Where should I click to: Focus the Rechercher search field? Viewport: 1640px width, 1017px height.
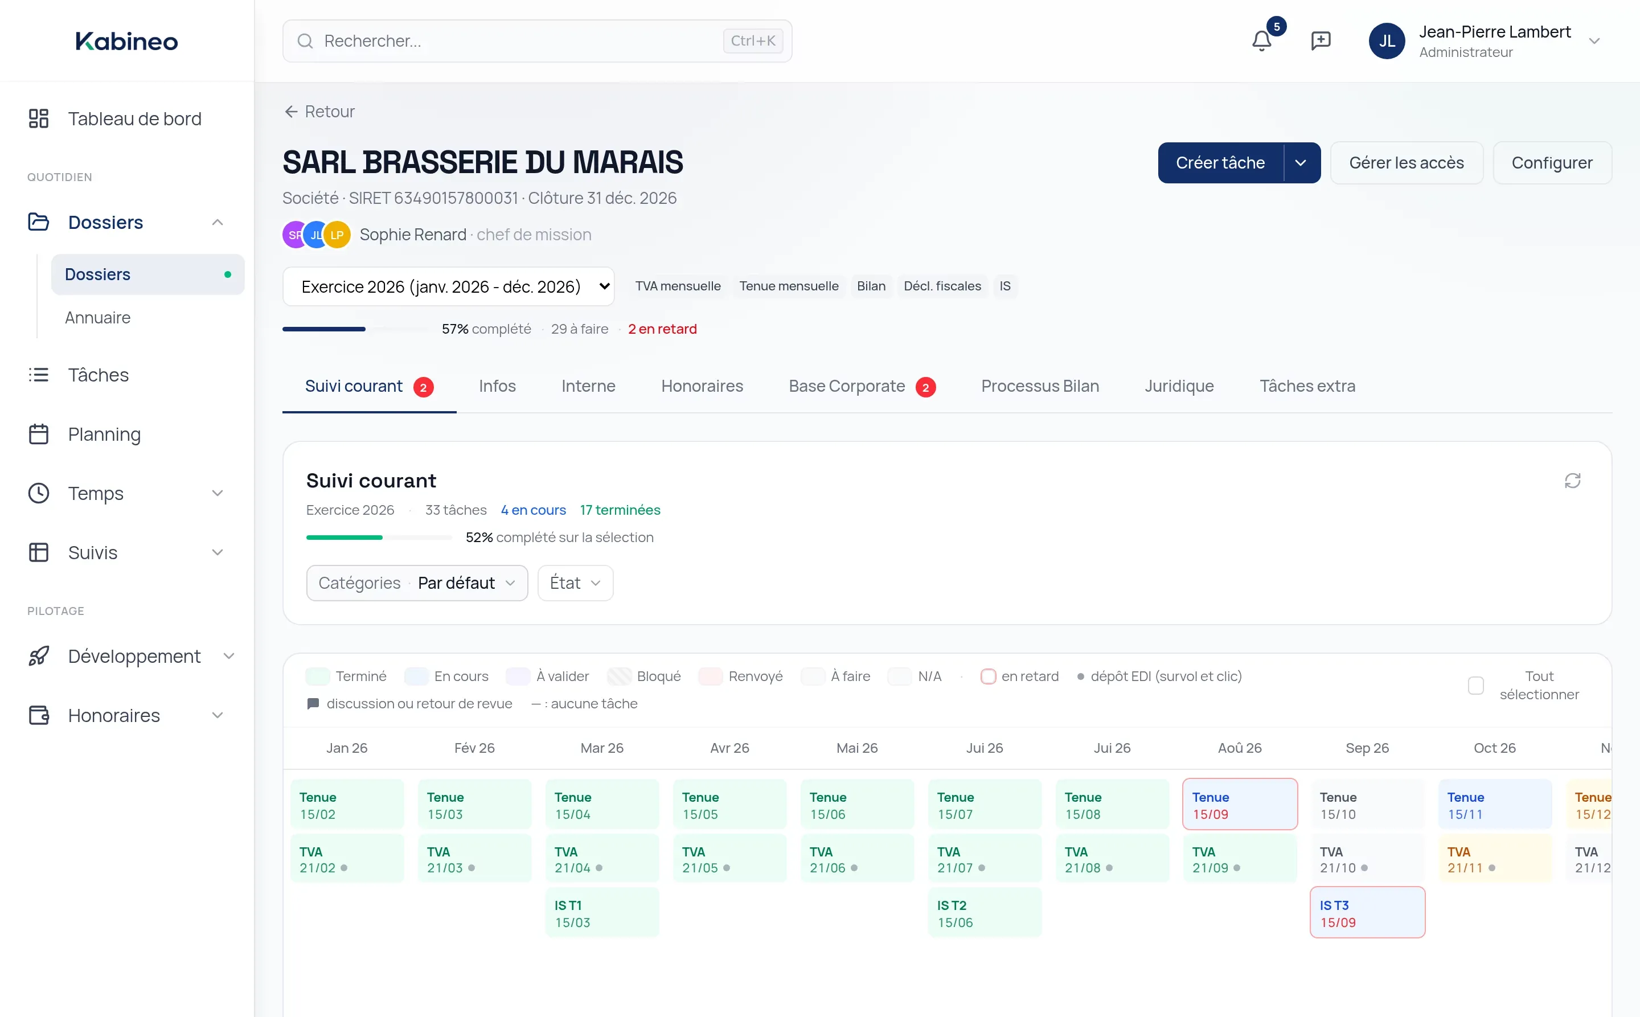click(537, 41)
